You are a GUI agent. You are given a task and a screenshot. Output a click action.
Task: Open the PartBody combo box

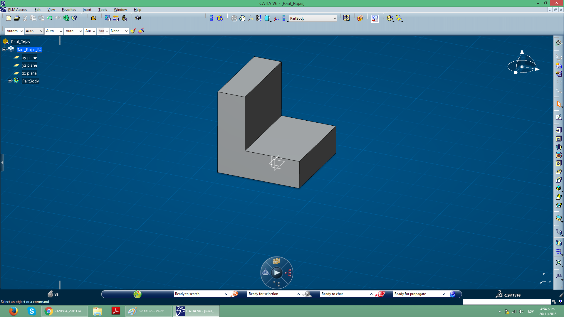[x=313, y=18]
